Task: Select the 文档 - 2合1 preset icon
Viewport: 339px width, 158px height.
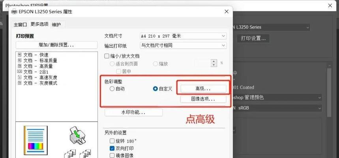Action: tap(19, 71)
